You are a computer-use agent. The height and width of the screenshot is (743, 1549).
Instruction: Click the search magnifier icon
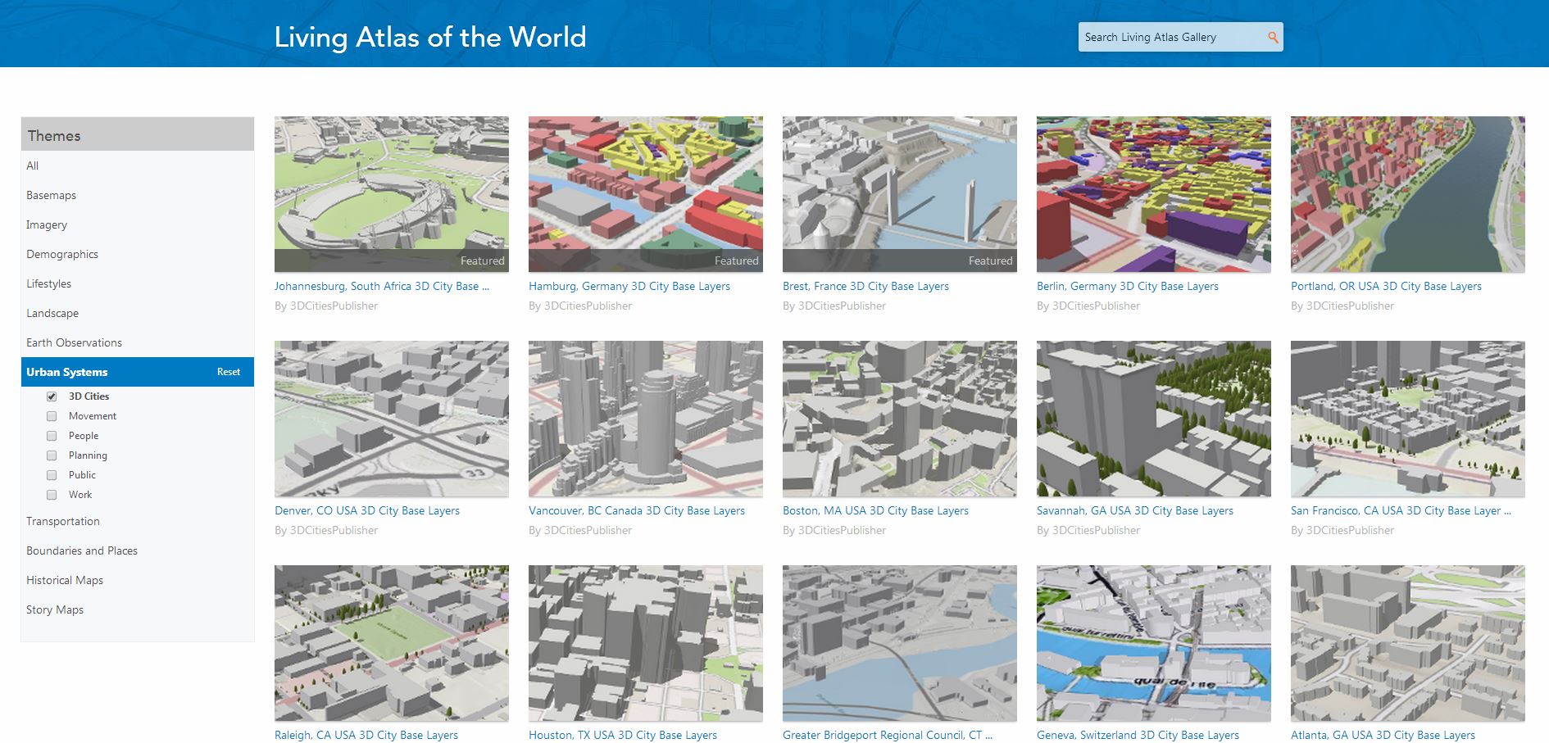click(x=1273, y=37)
